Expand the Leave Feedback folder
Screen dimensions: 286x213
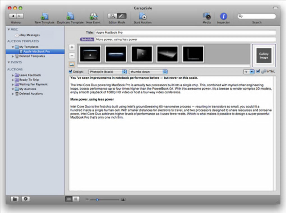click(13, 75)
